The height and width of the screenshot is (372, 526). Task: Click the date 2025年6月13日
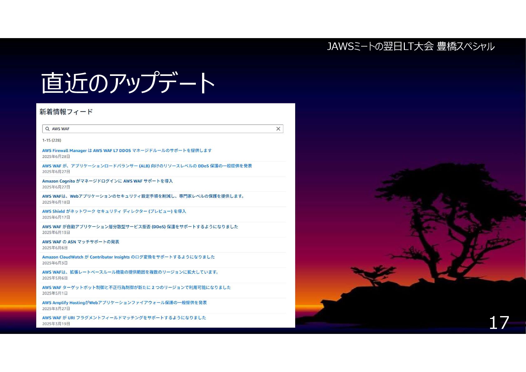pos(56,232)
